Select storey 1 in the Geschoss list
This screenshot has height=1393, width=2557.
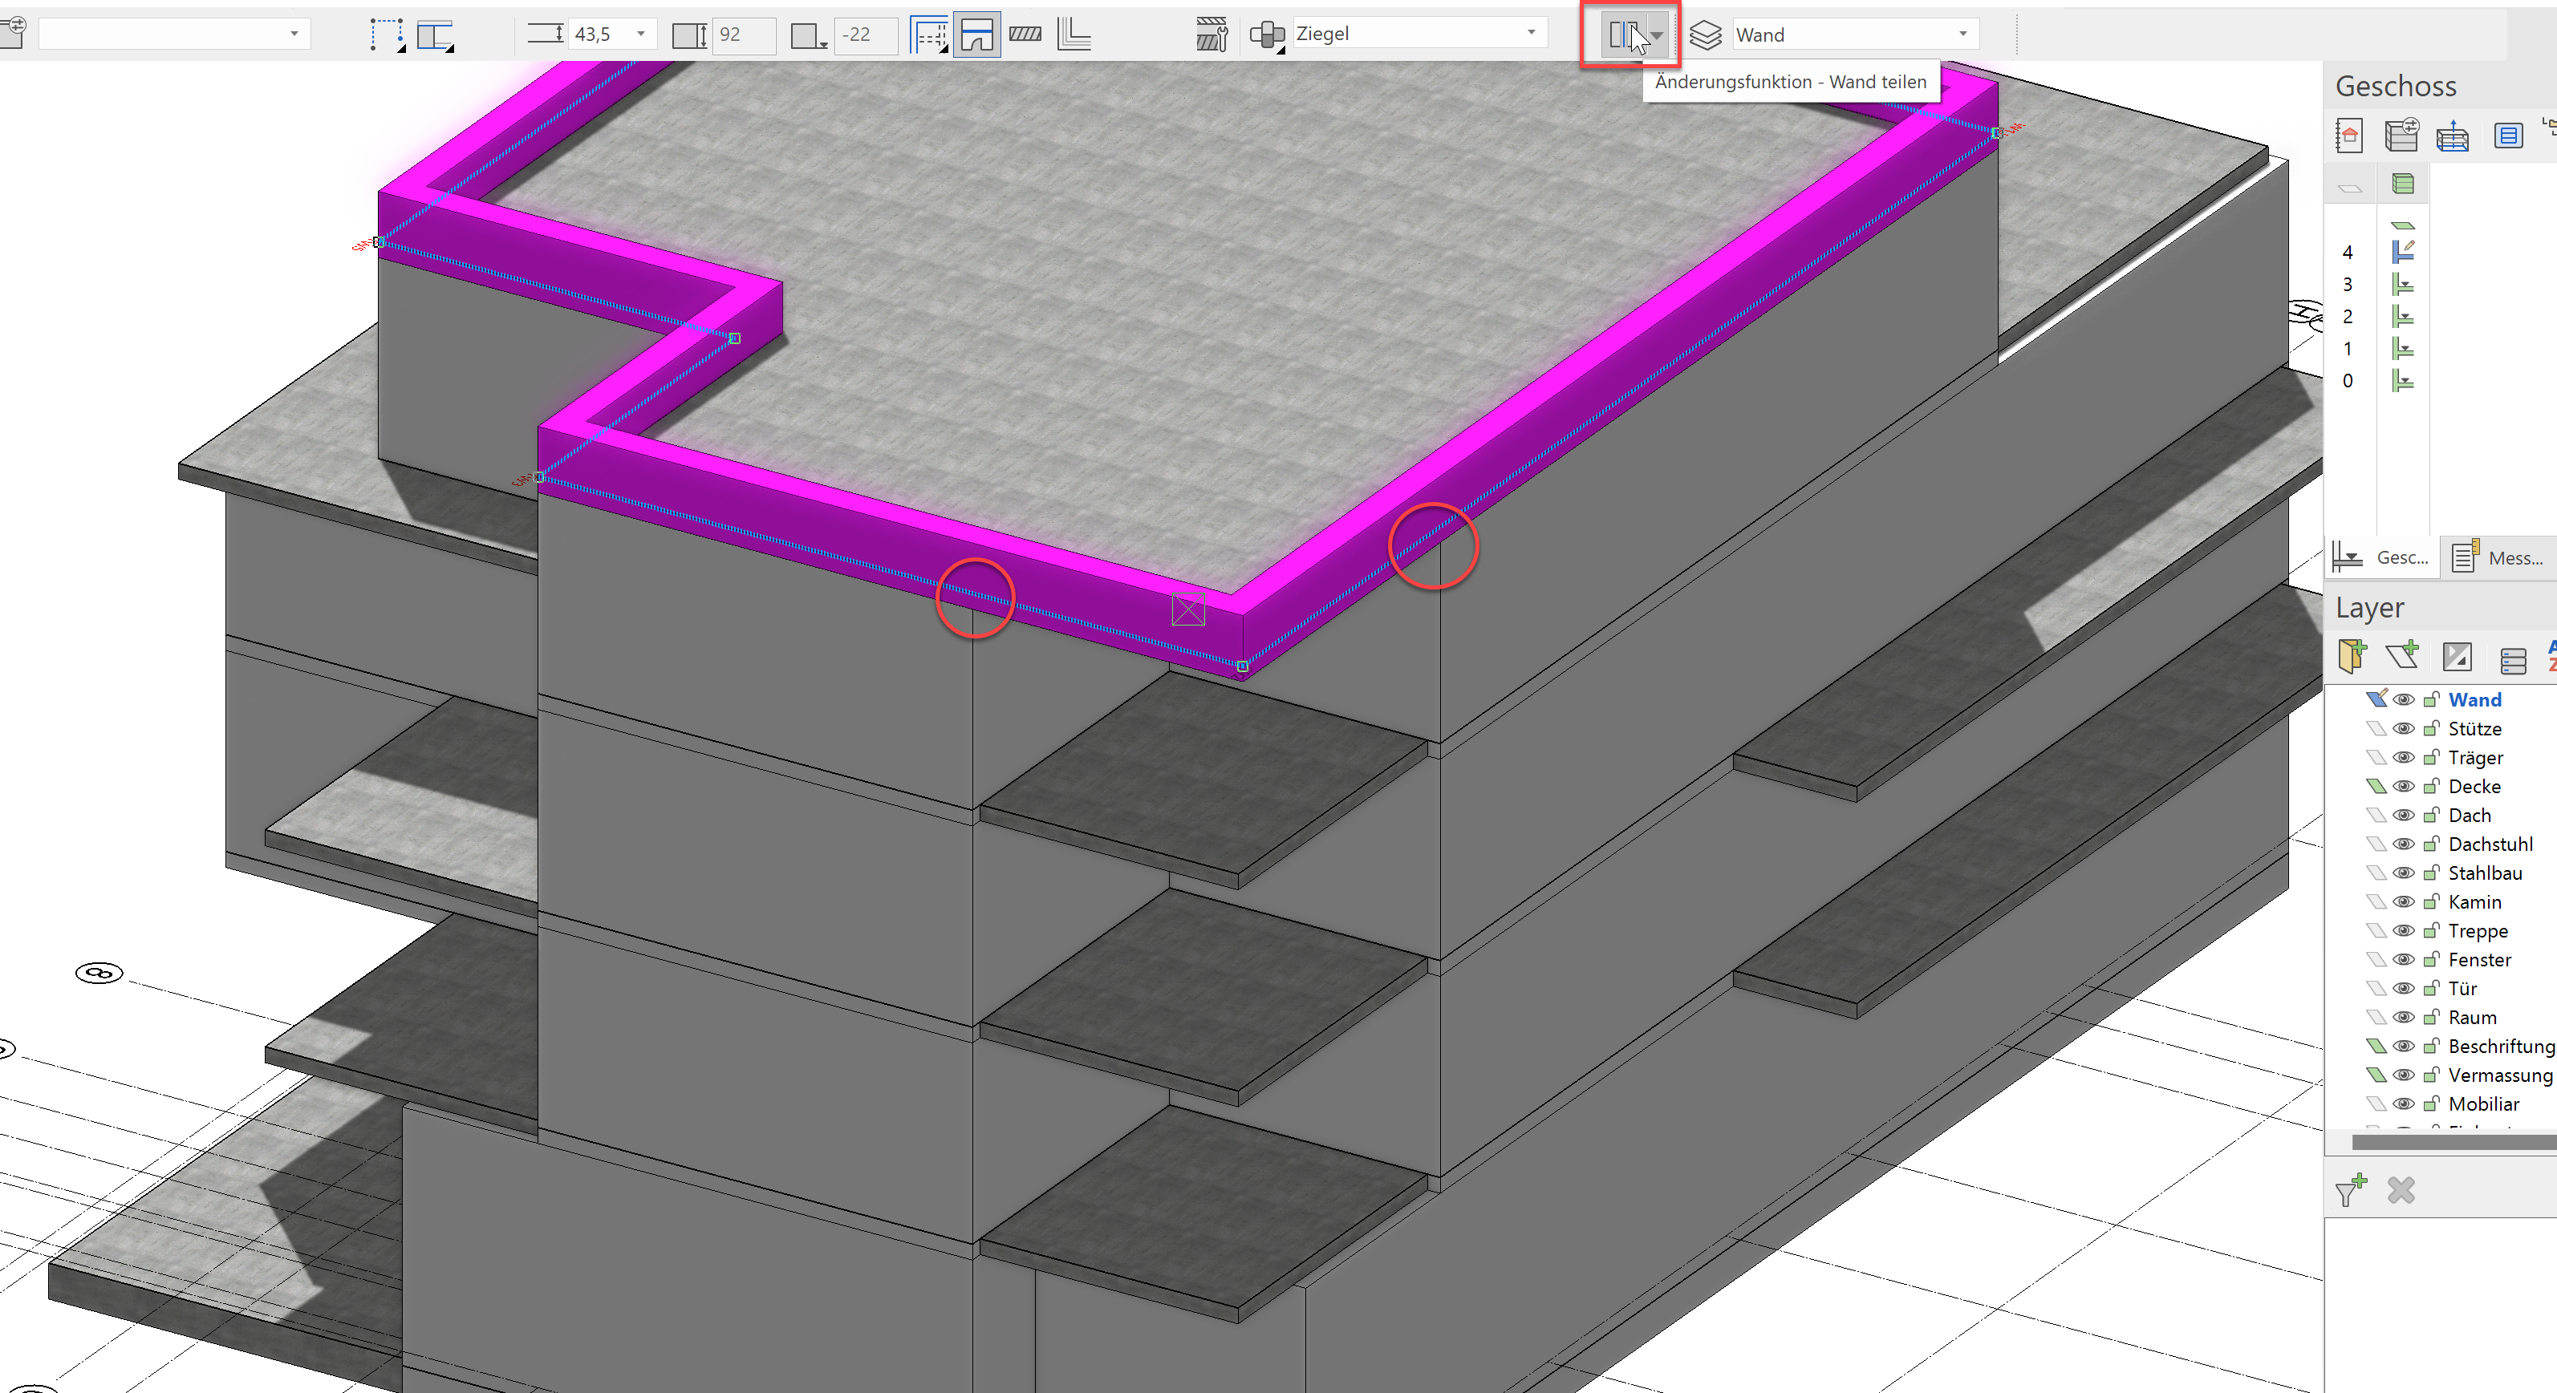click(x=2348, y=349)
